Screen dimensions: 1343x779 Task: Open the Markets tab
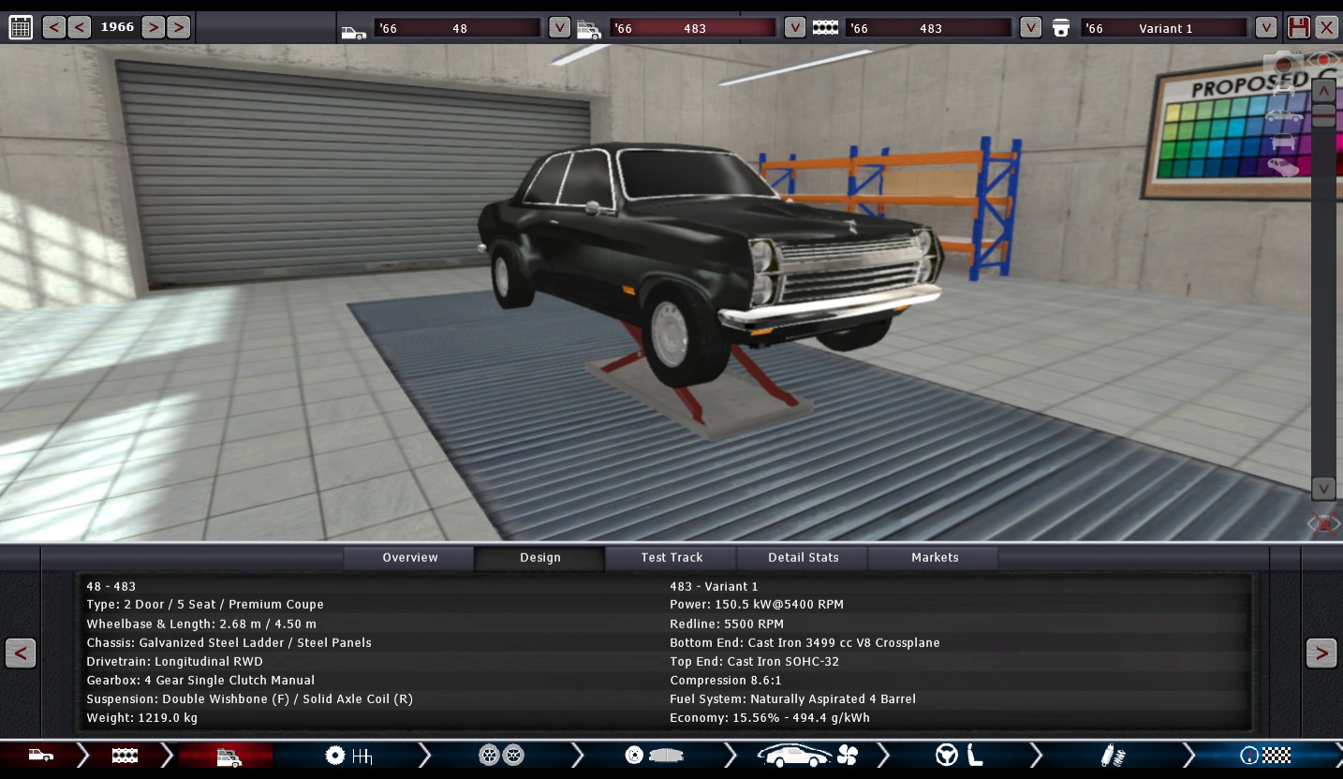click(935, 558)
